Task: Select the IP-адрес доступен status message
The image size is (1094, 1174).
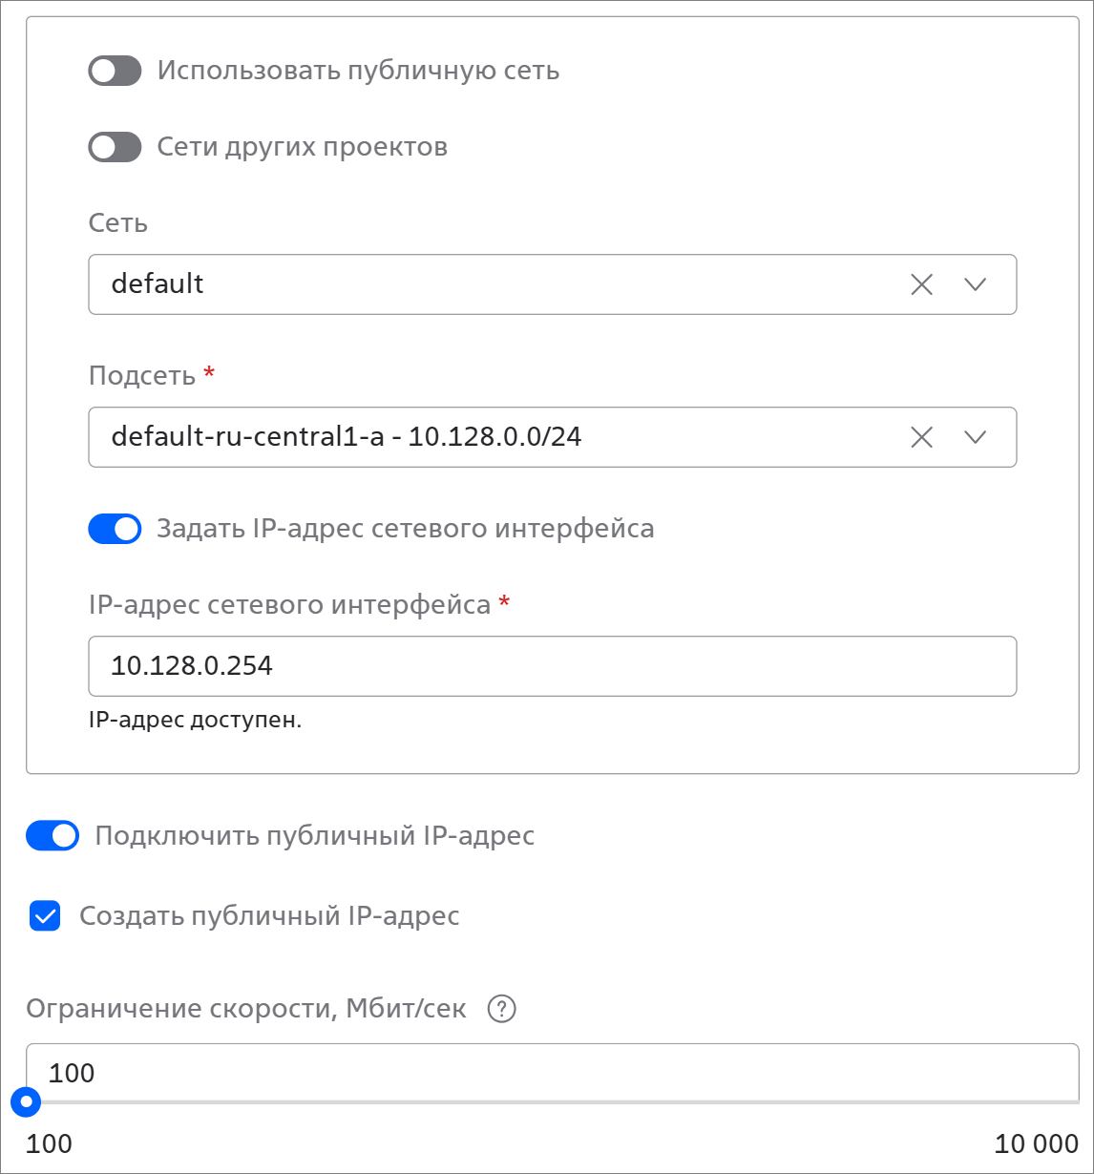Action: (195, 720)
